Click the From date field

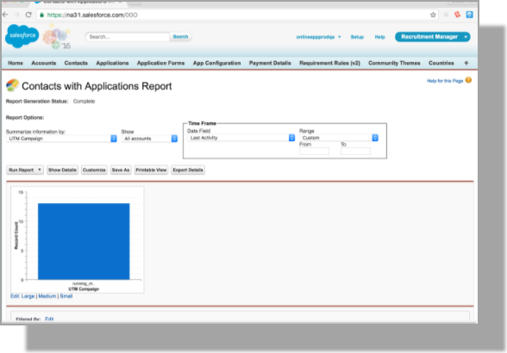[x=314, y=151]
